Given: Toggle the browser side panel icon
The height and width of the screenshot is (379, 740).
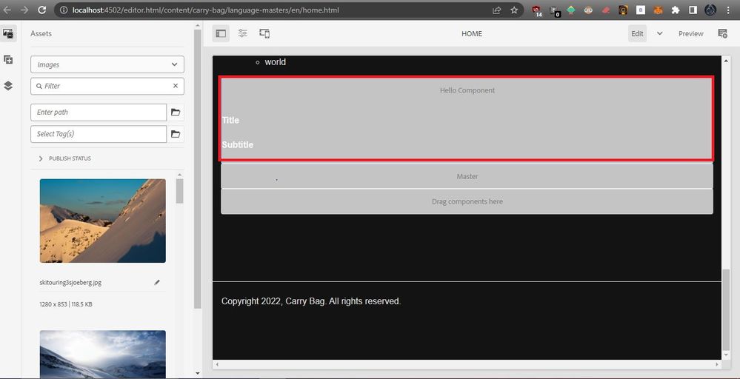Looking at the screenshot, I should (x=693, y=10).
